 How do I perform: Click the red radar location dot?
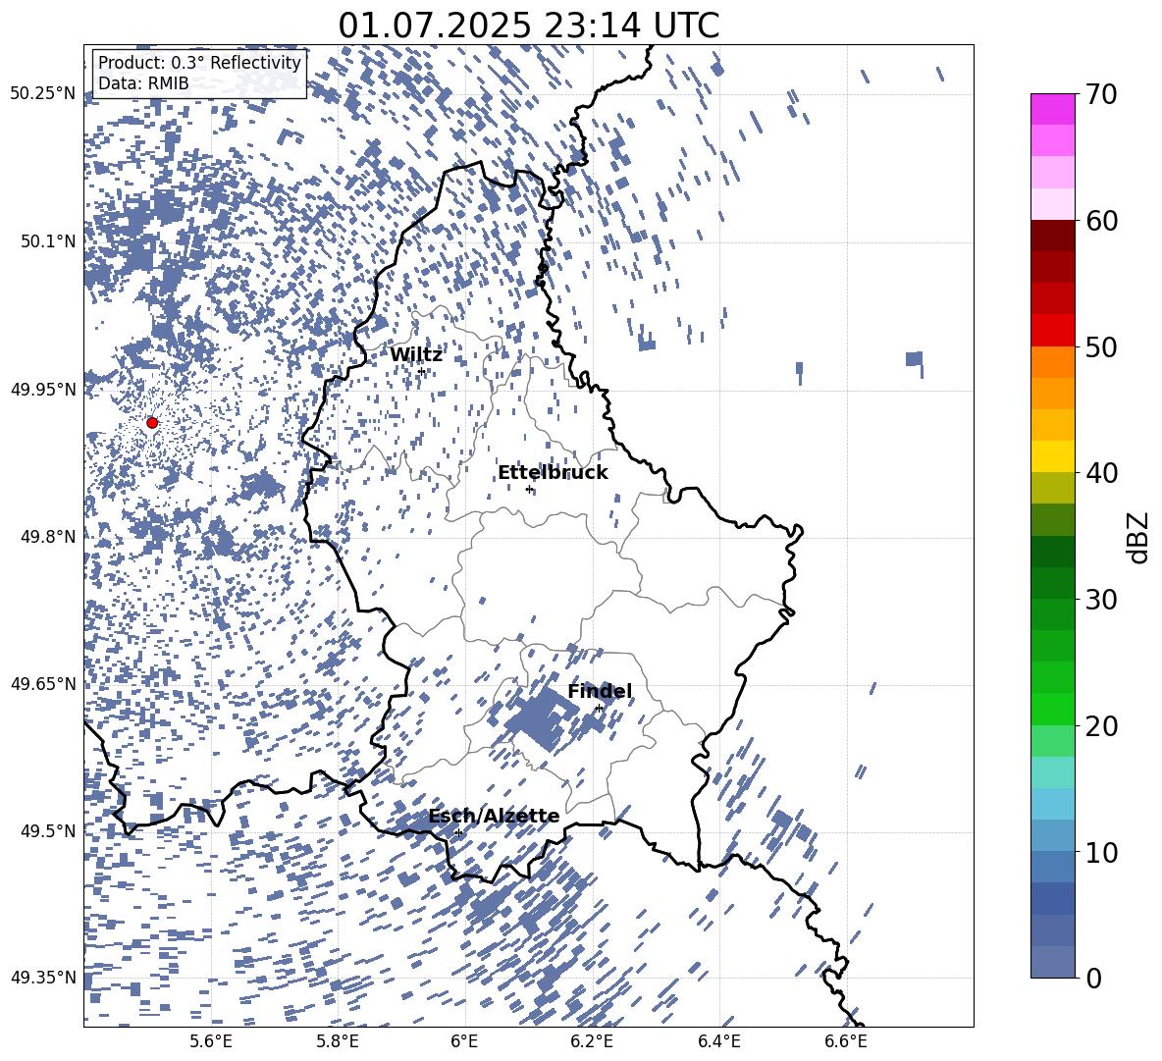[152, 422]
